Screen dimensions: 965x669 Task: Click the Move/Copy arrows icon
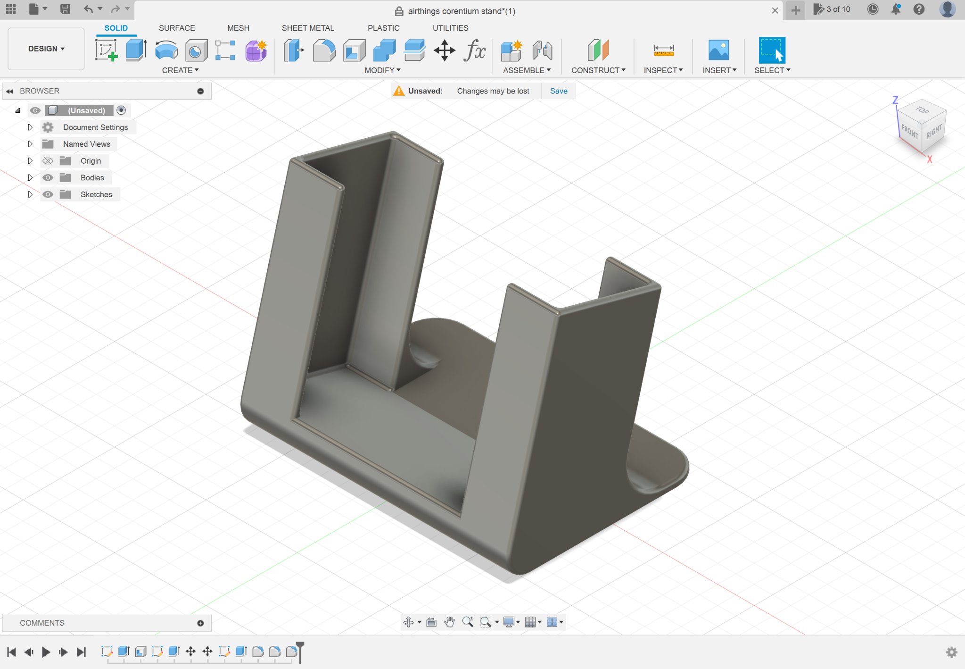coord(444,50)
